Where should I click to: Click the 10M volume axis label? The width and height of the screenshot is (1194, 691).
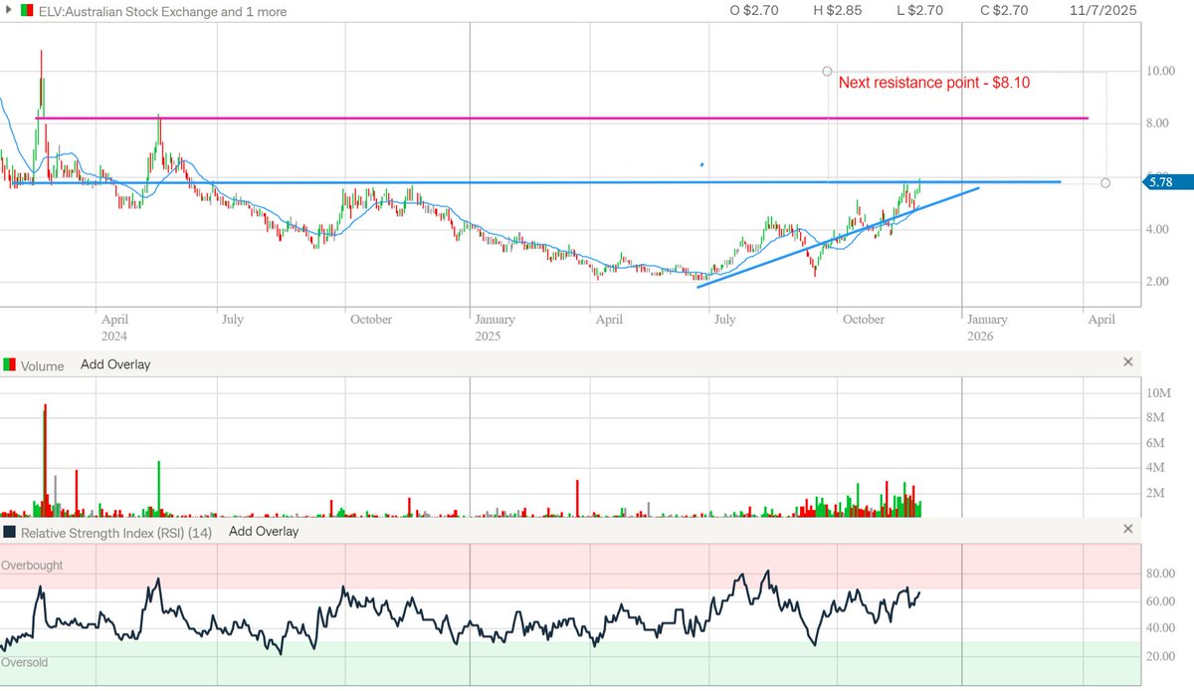tap(1156, 393)
